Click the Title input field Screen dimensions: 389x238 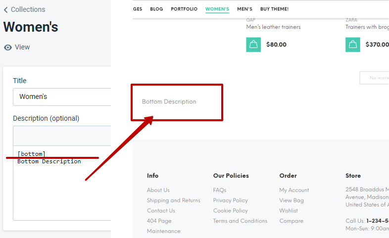pos(62,96)
